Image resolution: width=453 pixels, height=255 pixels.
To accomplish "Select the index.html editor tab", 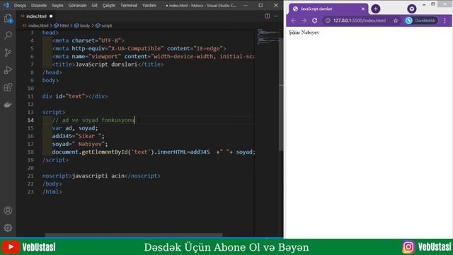I will (36, 16).
